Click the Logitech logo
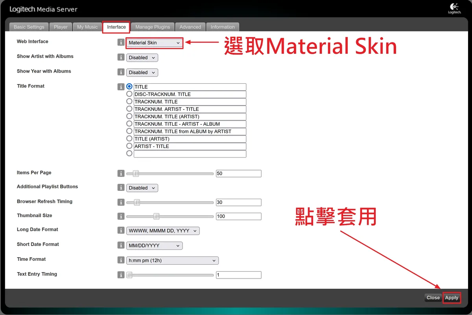Image resolution: width=472 pixels, height=315 pixels. (454, 9)
